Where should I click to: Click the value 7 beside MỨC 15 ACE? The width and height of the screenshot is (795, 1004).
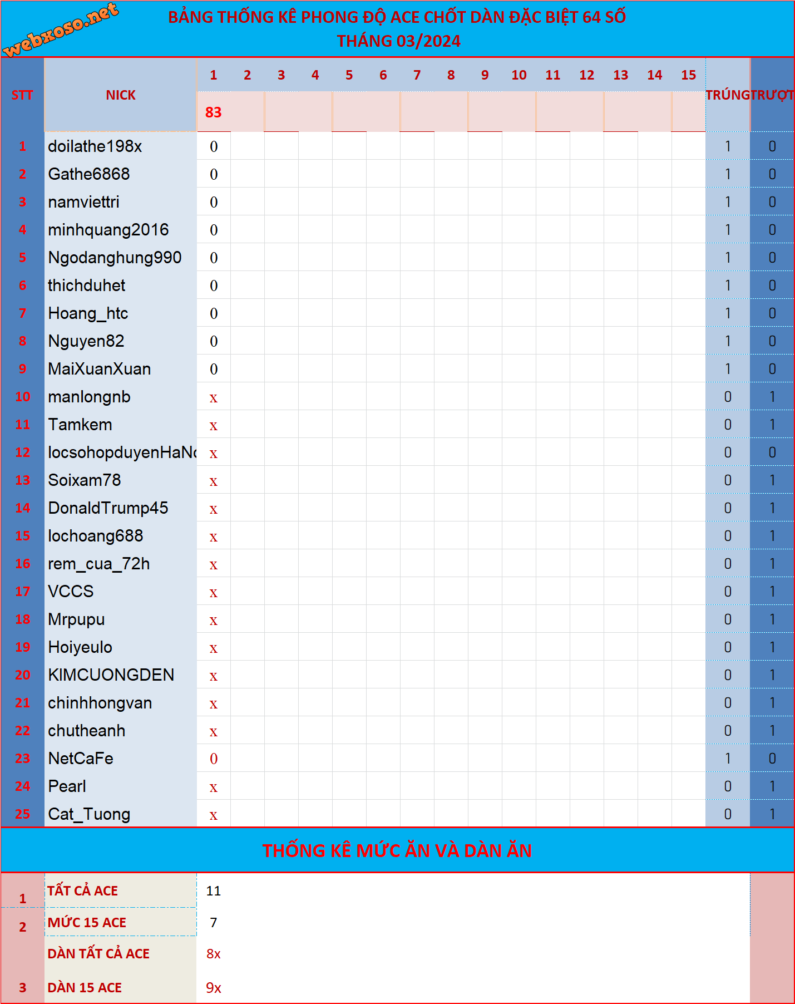(214, 923)
